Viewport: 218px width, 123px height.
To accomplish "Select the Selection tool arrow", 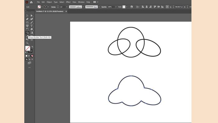I will point(27,16).
